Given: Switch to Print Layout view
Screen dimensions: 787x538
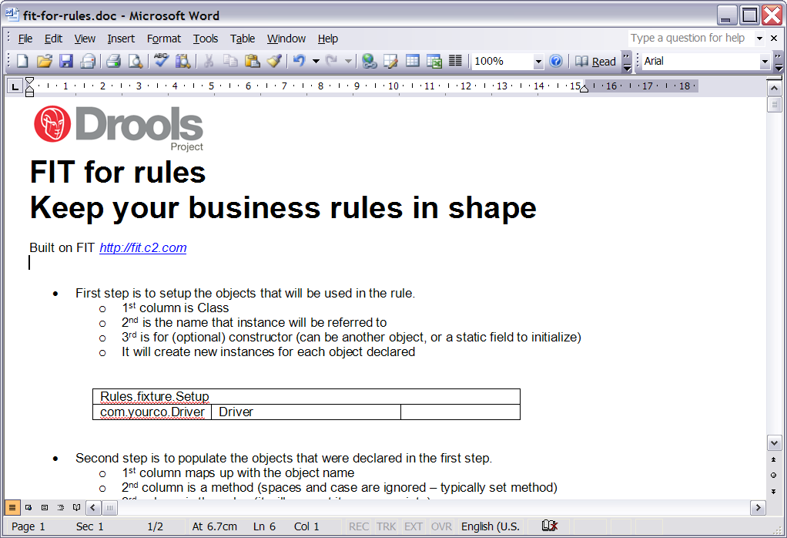Looking at the screenshot, I should [45, 508].
